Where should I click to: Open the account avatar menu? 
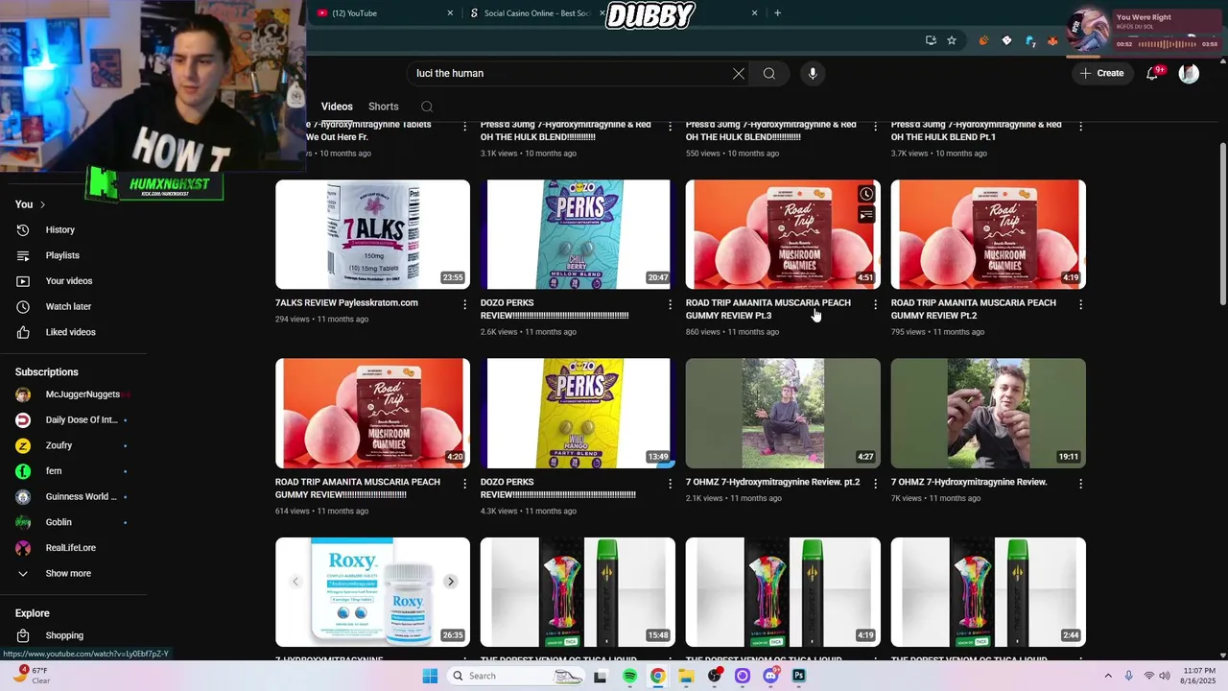click(x=1189, y=73)
